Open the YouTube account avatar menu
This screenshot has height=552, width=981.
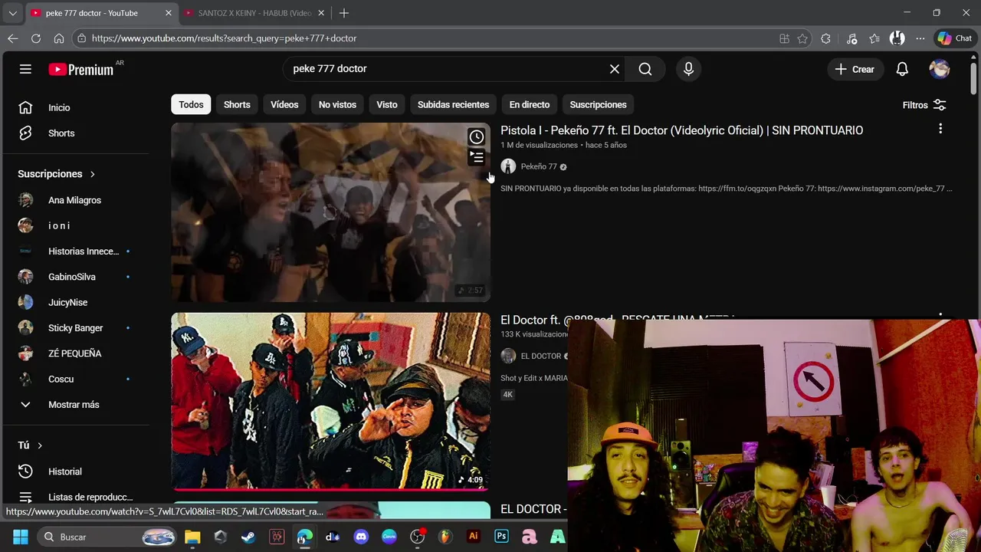tap(940, 69)
